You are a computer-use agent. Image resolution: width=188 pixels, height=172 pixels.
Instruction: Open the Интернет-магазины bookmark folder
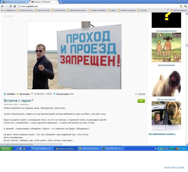pos(127,10)
